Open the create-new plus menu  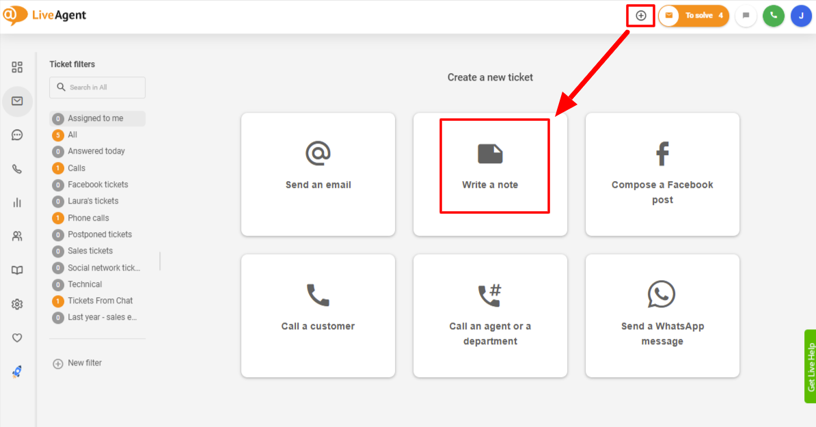click(x=640, y=14)
